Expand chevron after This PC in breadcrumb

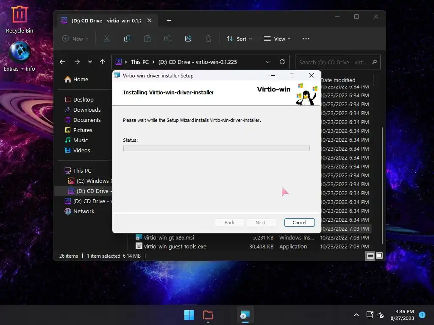[x=153, y=62]
